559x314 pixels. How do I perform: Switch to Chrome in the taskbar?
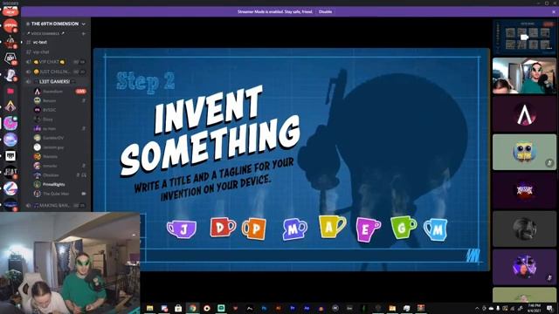(x=192, y=308)
